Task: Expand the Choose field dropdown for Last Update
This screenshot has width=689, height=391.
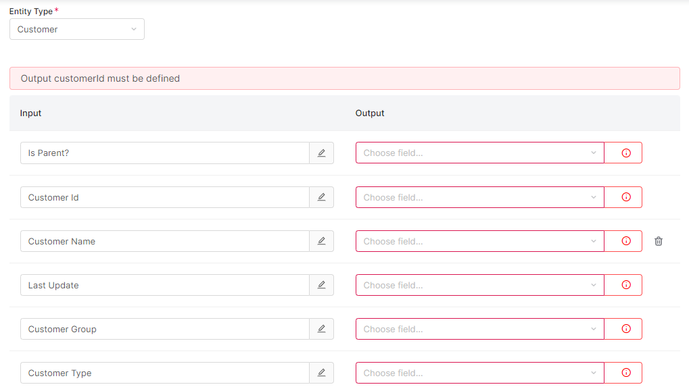Action: (479, 285)
